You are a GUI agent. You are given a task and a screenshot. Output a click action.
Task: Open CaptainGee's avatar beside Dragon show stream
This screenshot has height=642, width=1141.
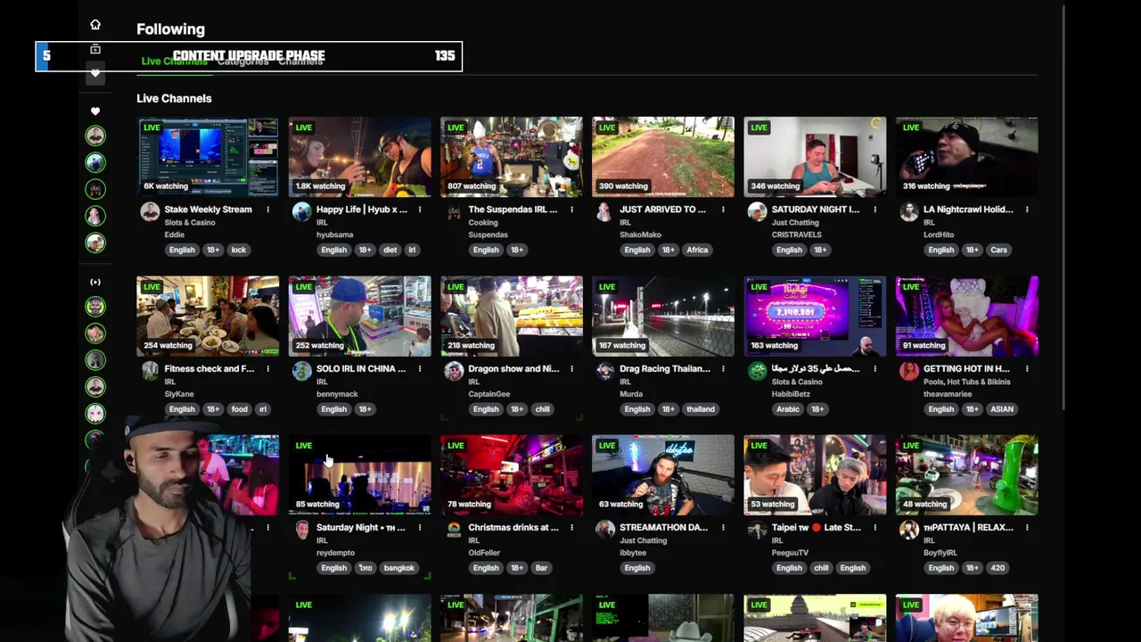(x=454, y=371)
